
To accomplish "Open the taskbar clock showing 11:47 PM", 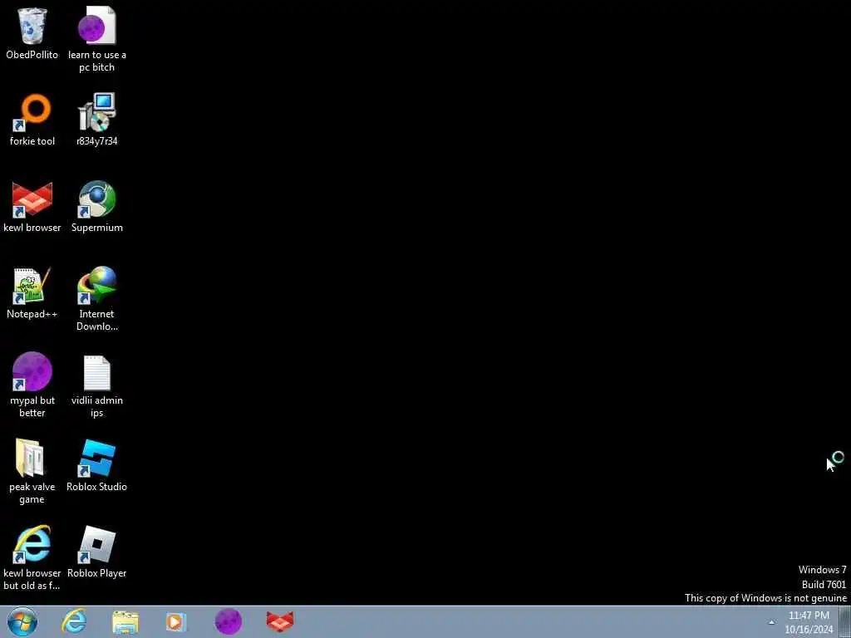I will (x=809, y=622).
